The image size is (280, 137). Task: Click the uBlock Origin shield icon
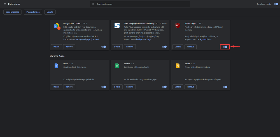click(178, 26)
